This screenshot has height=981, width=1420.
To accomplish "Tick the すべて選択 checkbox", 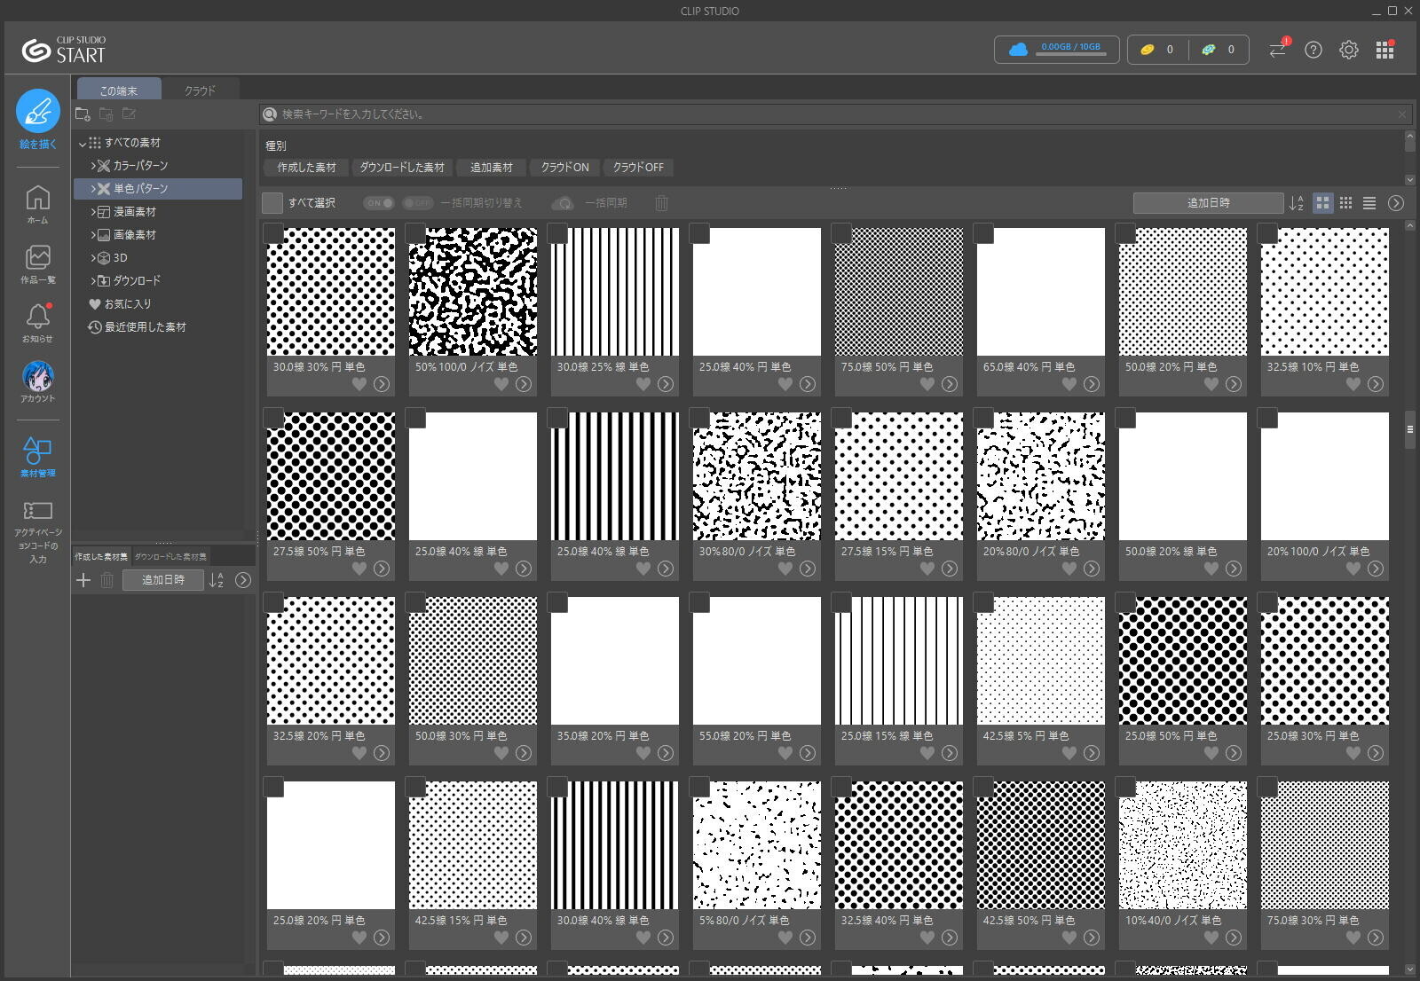I will (272, 203).
